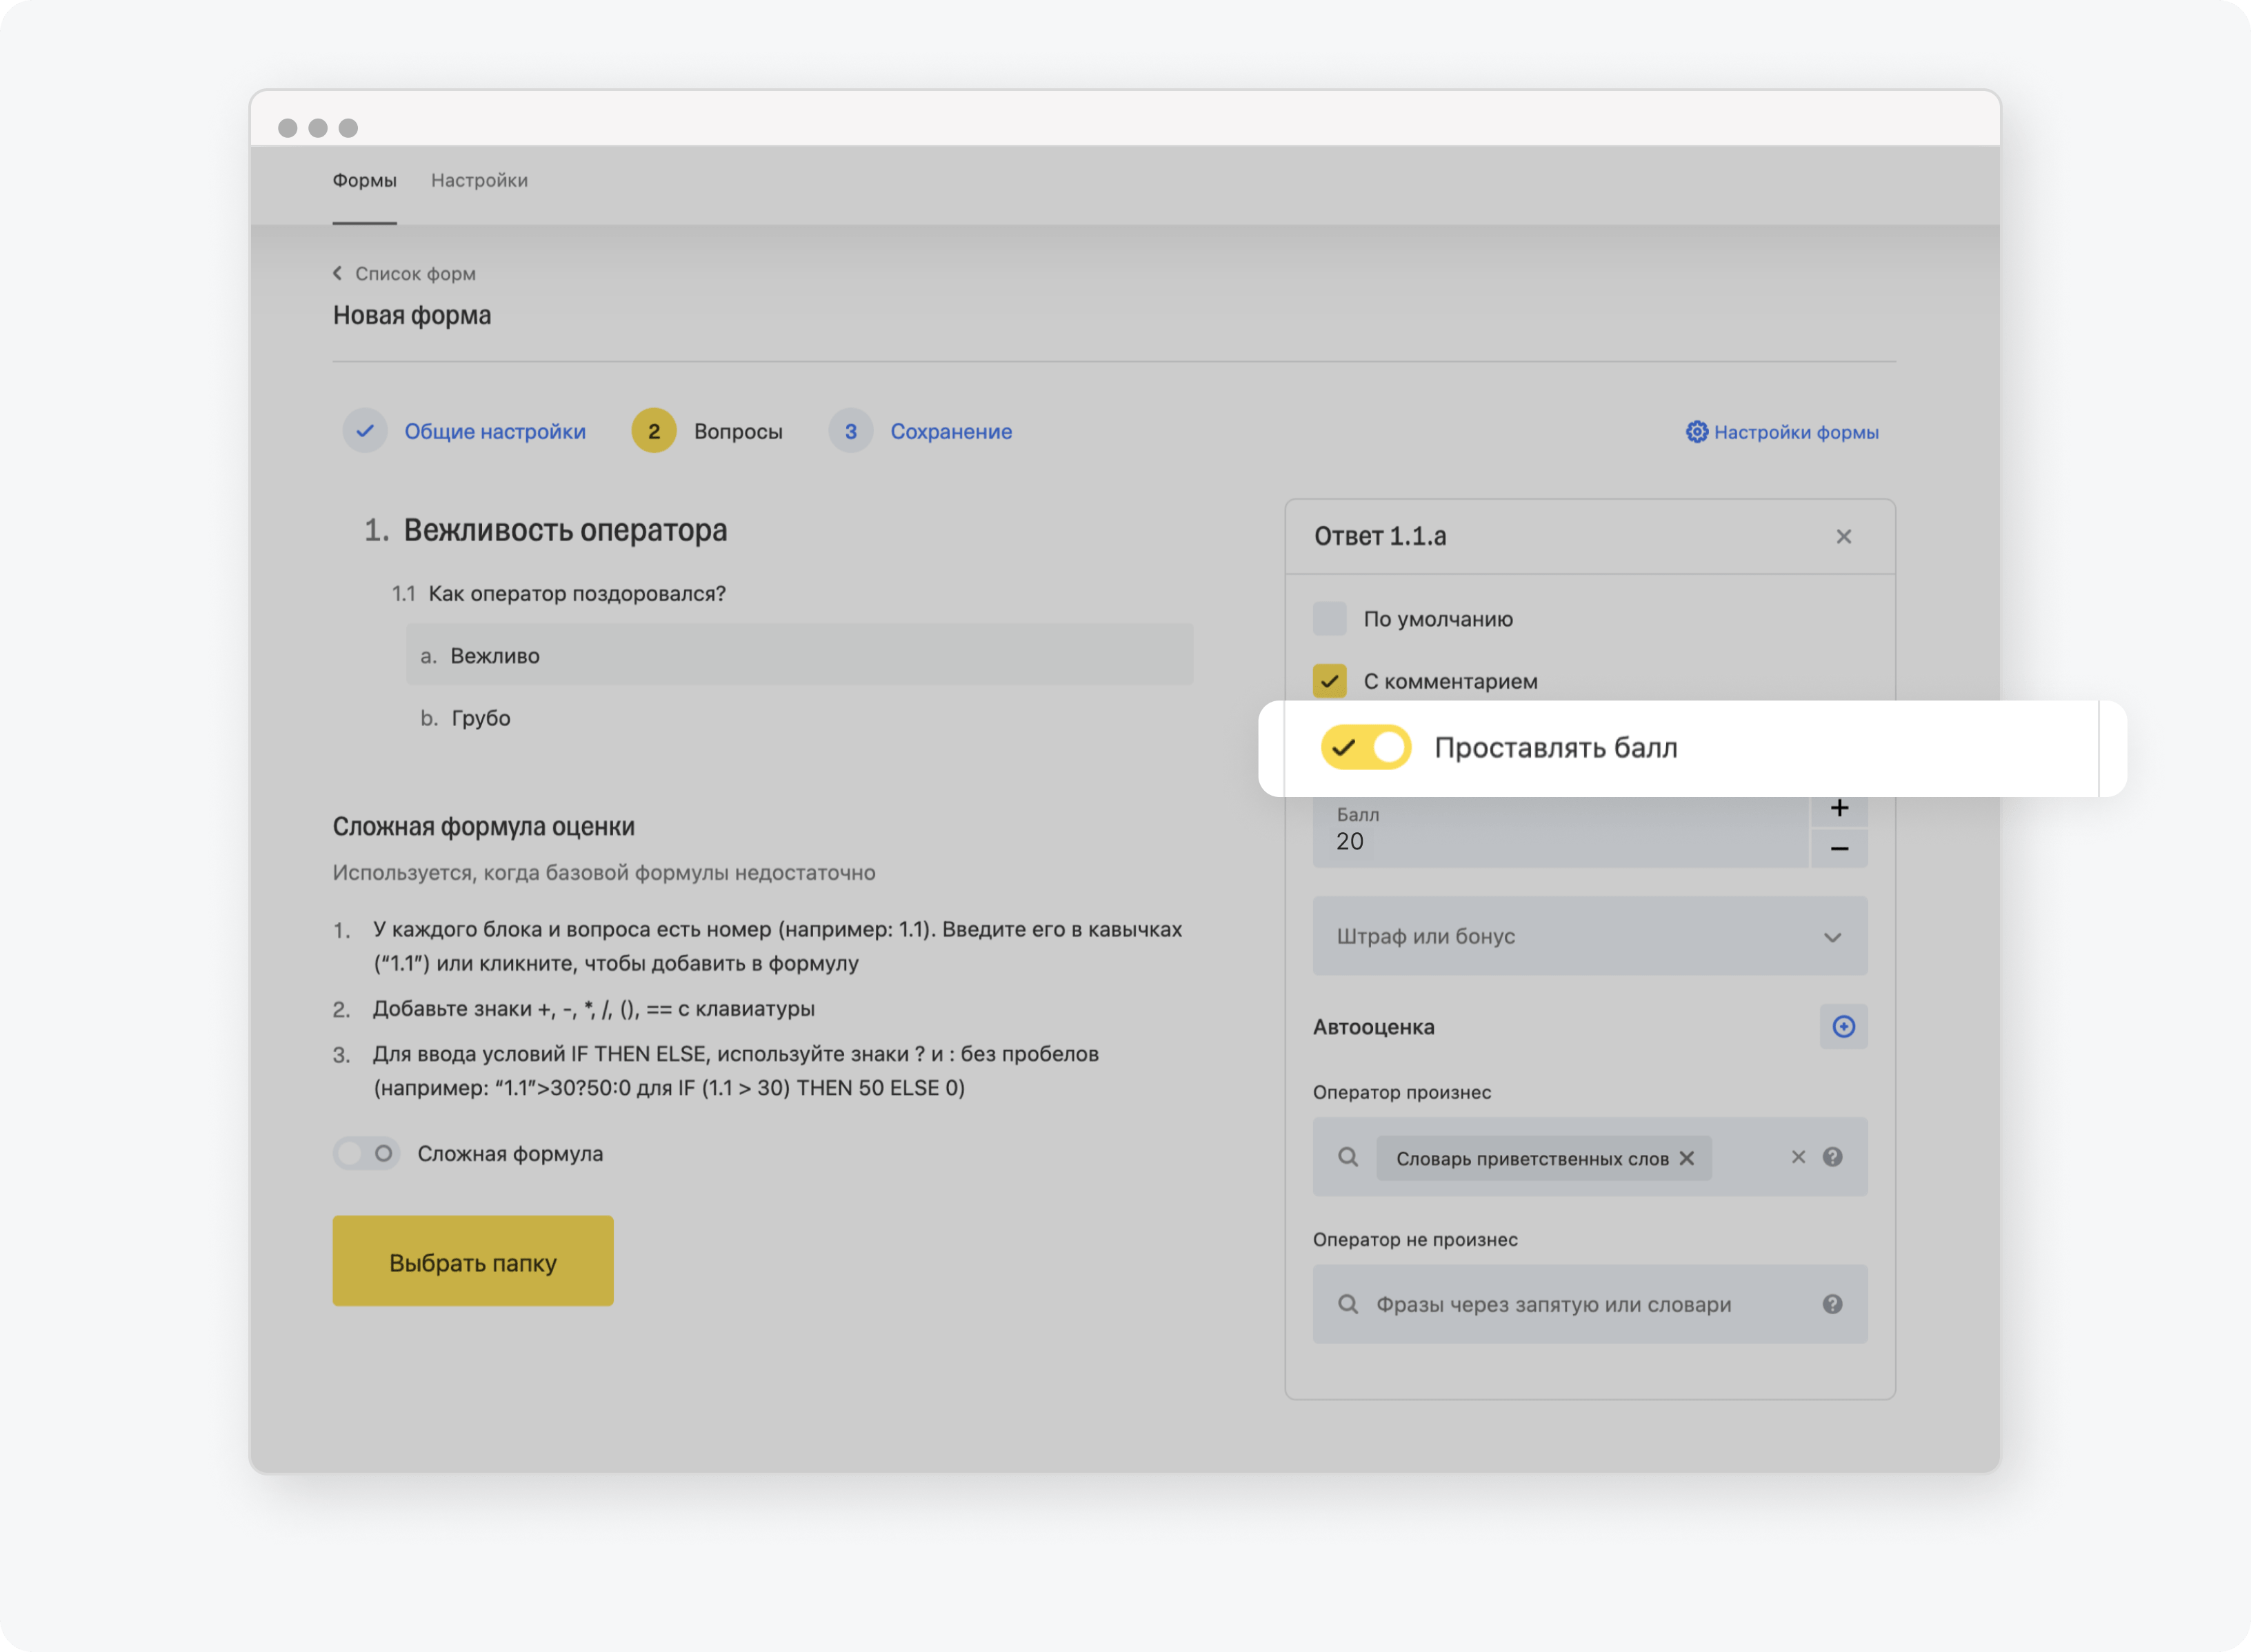
Task: Open the Общие настройки step
Action: [x=494, y=431]
